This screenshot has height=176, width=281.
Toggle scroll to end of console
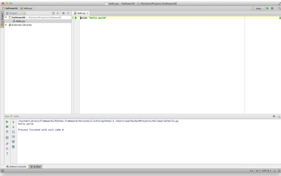tap(13, 137)
